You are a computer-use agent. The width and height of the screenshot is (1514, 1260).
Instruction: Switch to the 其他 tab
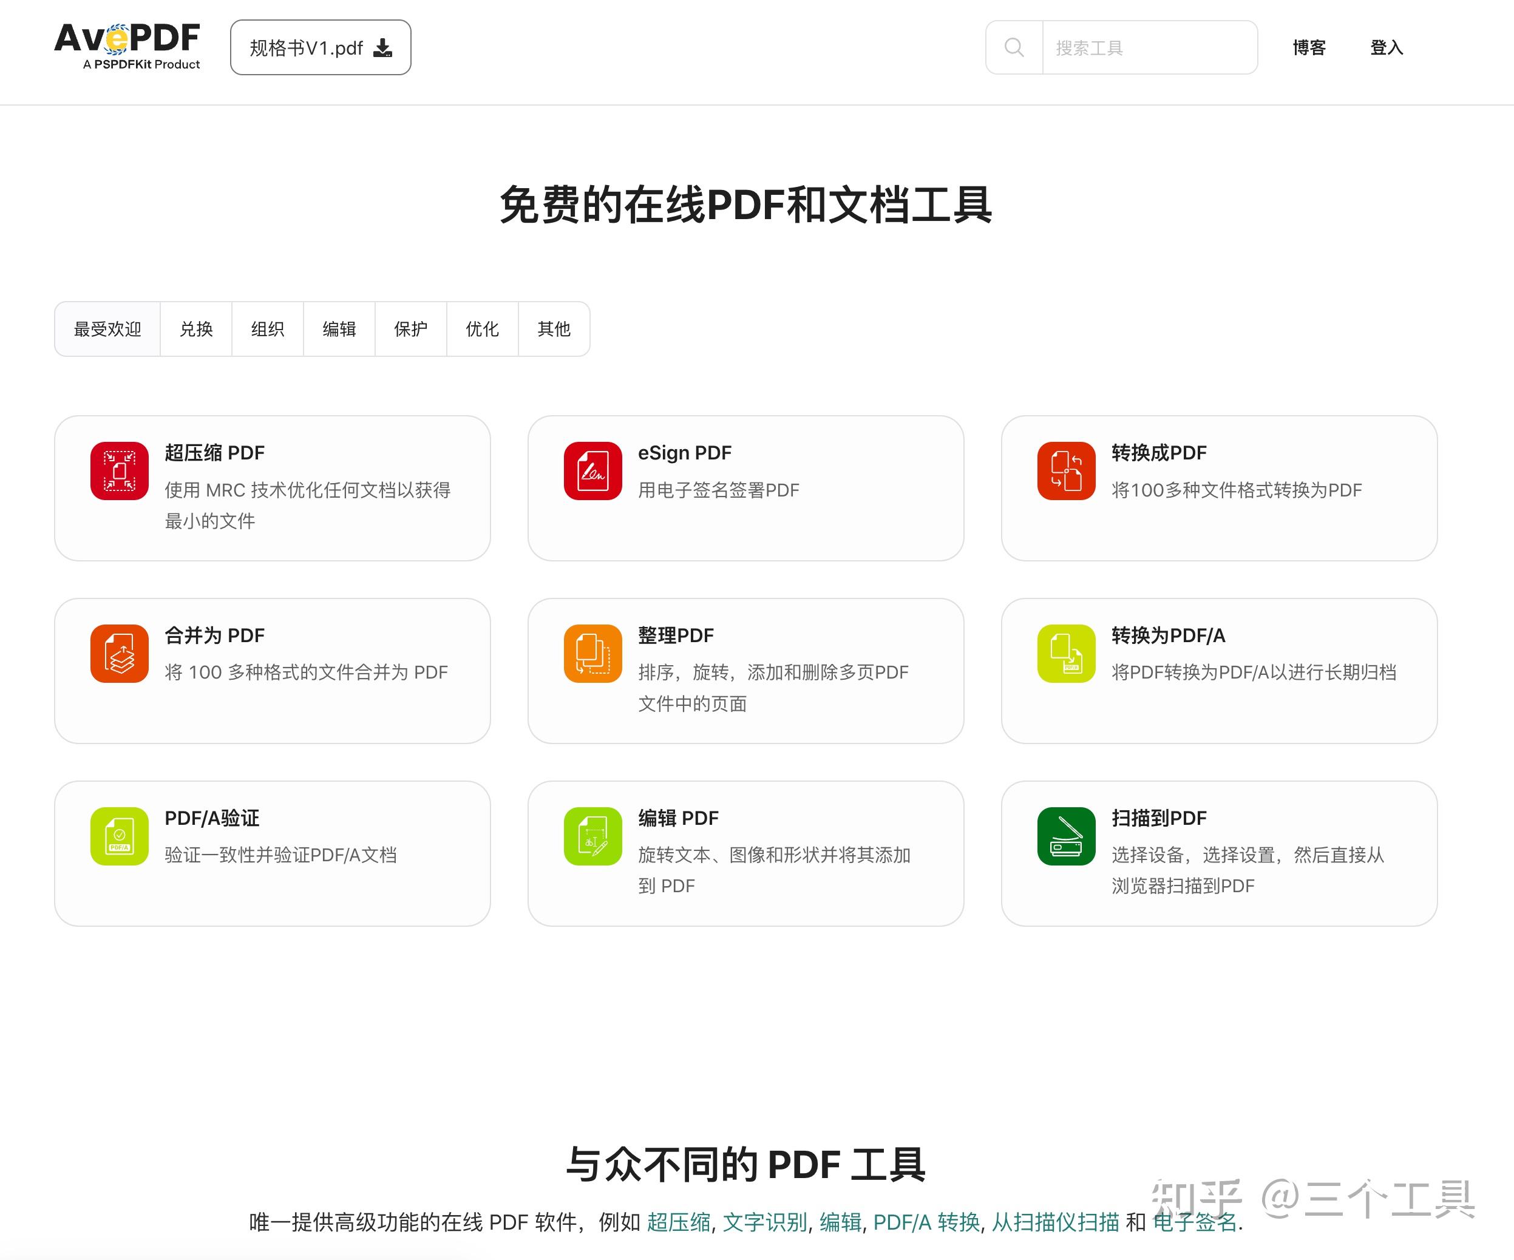click(554, 329)
